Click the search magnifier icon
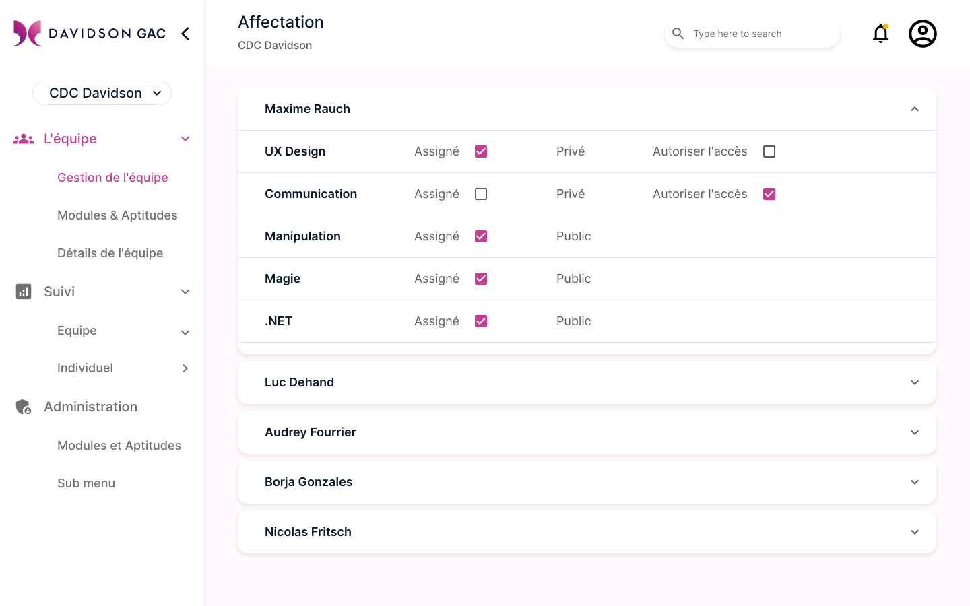The image size is (970, 606). coord(678,34)
